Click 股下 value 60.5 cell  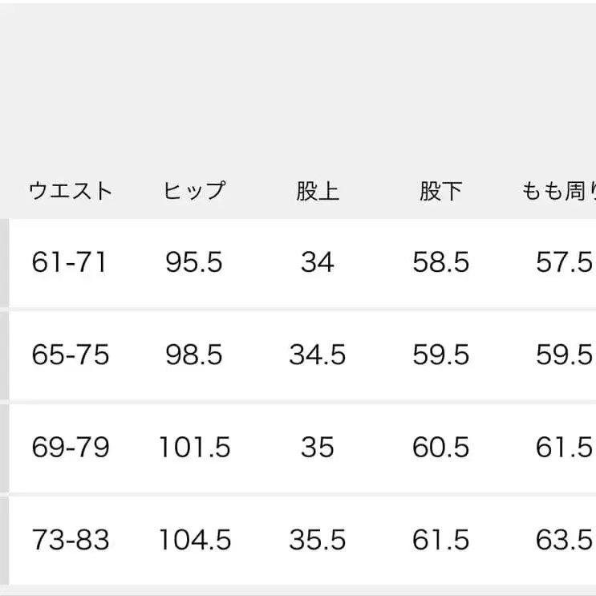click(x=440, y=447)
